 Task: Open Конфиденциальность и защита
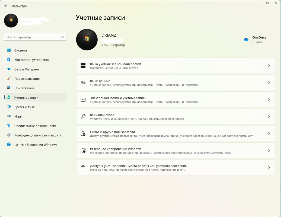coord(35,135)
